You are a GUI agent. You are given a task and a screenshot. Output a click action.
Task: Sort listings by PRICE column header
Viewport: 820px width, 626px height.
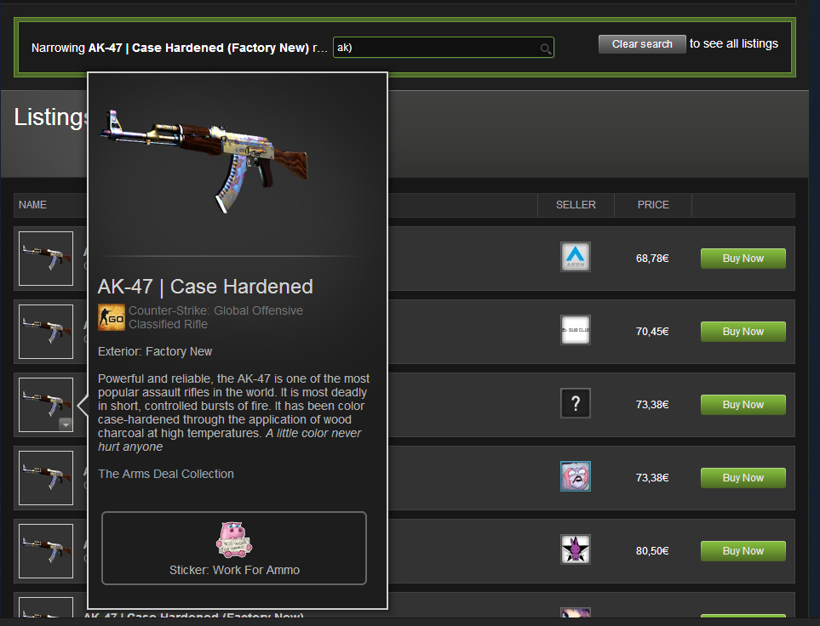coord(652,205)
